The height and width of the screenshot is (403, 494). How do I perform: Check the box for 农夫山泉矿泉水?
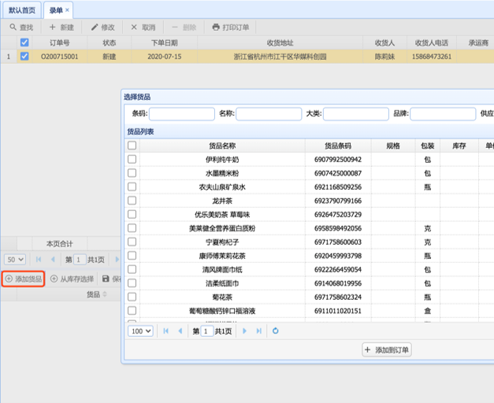pos(132,187)
